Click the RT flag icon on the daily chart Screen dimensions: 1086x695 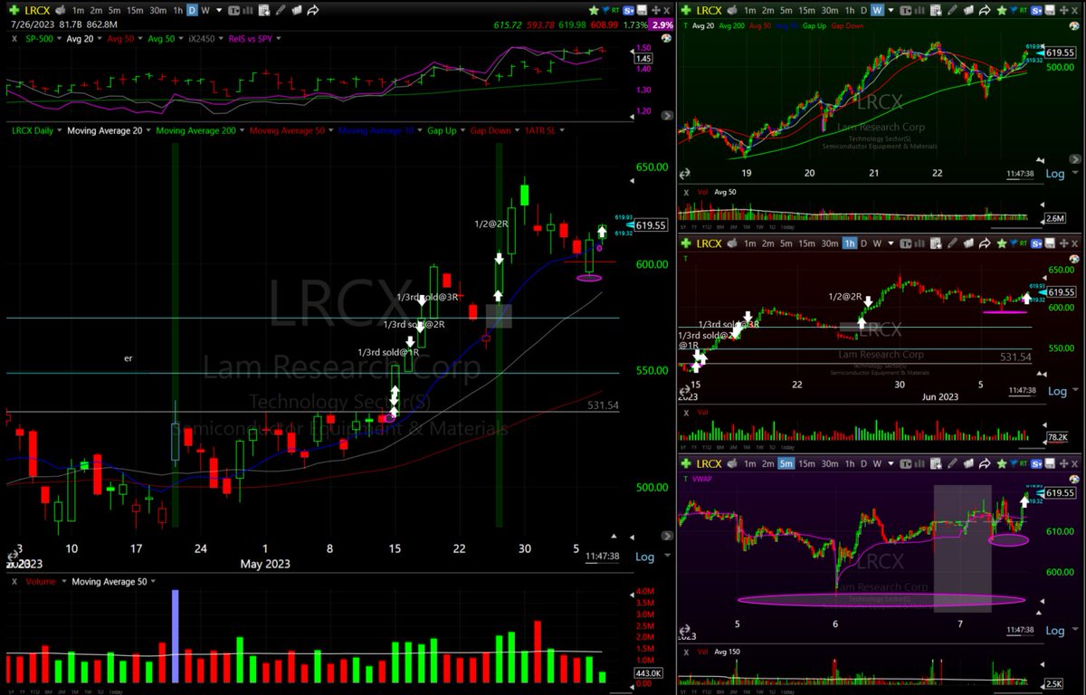tap(615, 11)
